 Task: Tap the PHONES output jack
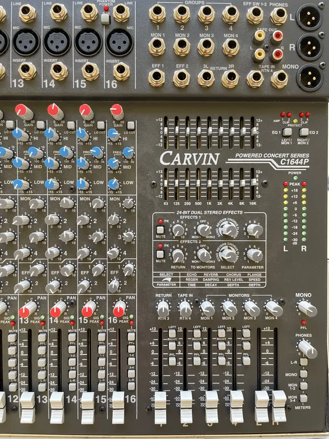coord(279,16)
